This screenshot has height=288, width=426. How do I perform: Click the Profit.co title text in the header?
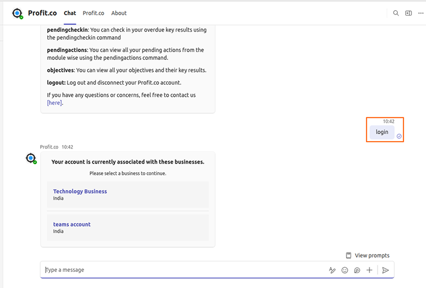click(43, 13)
